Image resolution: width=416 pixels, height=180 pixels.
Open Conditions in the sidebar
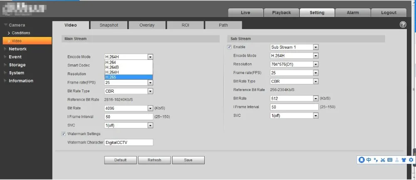click(21, 33)
